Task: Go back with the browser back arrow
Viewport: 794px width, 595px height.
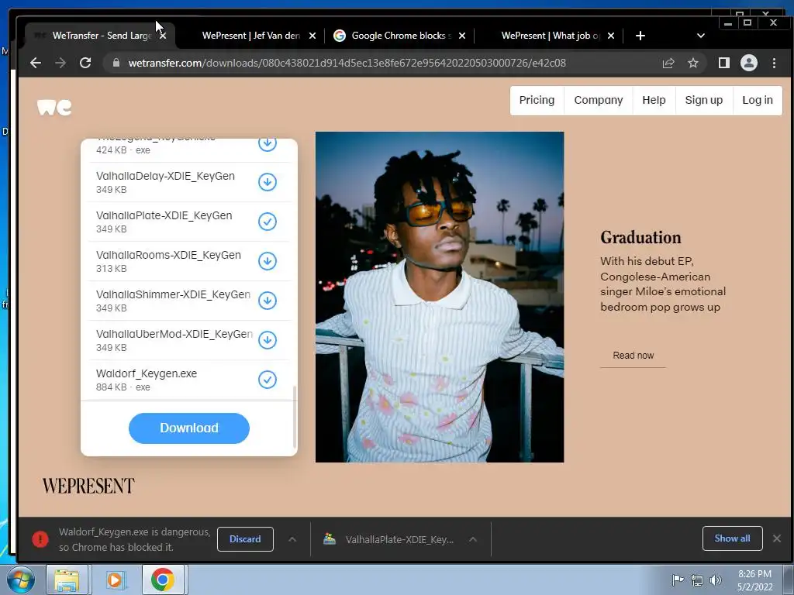Action: click(x=36, y=63)
